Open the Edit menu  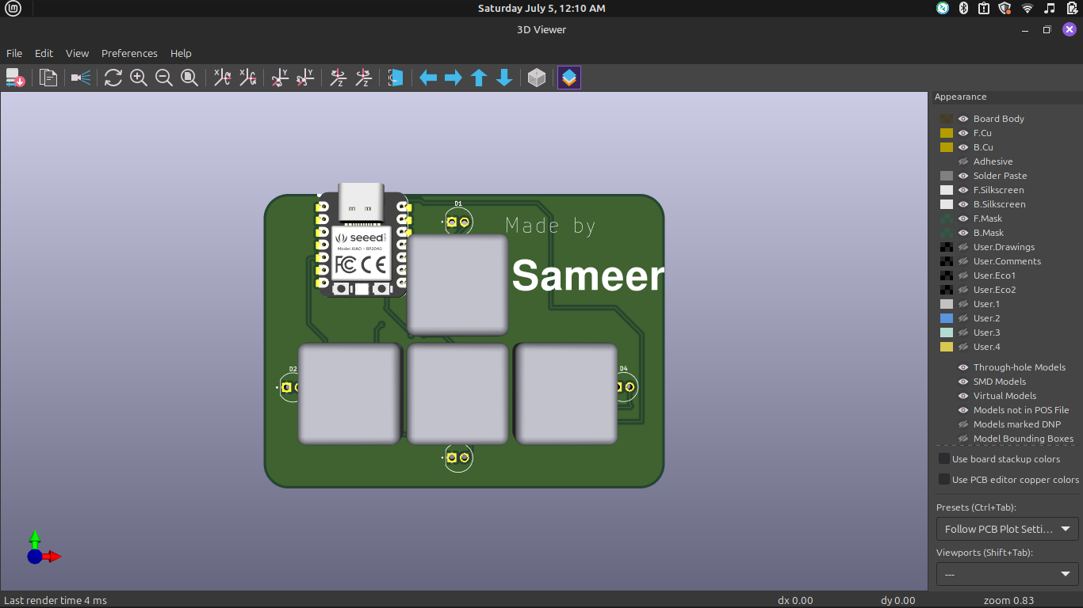pos(44,53)
